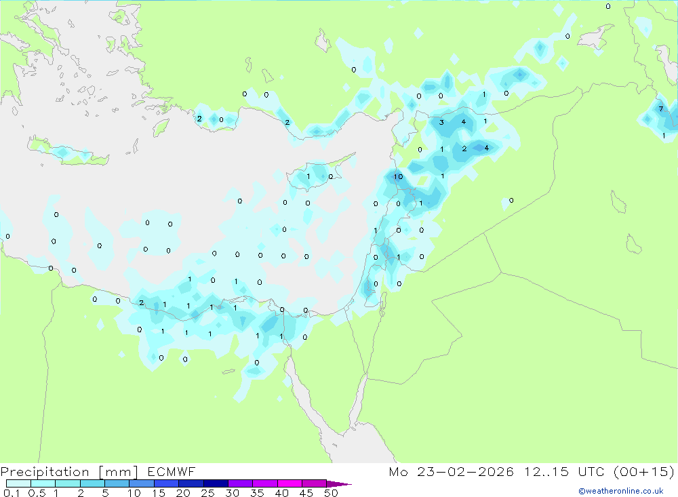Select the 0.5–1 mm legend color box
The image size is (678, 497).
tap(43, 483)
